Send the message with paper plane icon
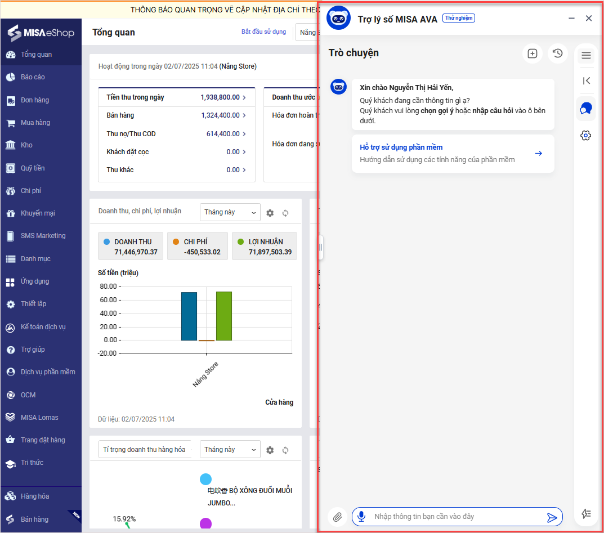This screenshot has width=604, height=533. click(552, 517)
